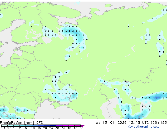This screenshot has width=167, height=129.
Task: Click the '30' legend label
Action: pos(57,128)
